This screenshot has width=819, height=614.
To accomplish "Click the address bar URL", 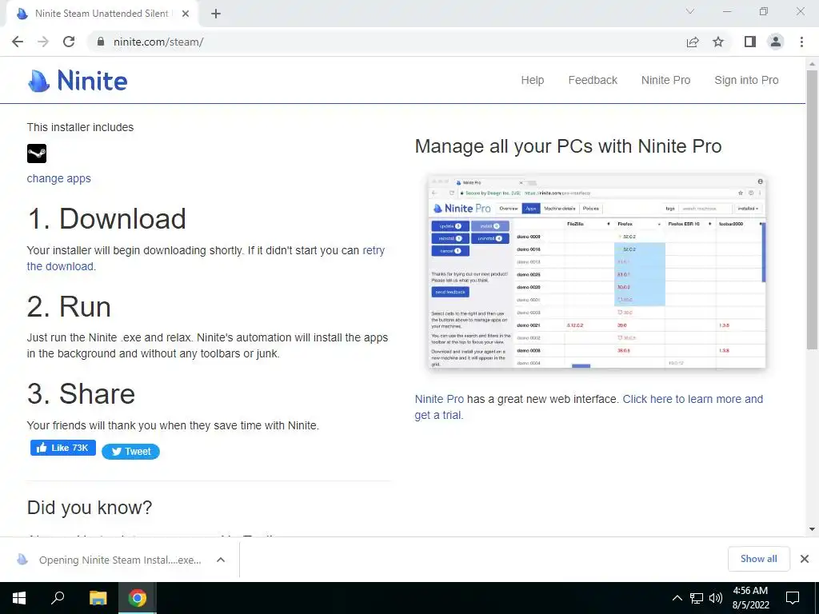I will [x=158, y=42].
